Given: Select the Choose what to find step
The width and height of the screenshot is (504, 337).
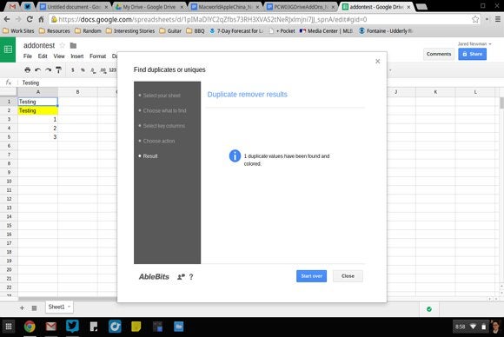Looking at the screenshot, I should tap(164, 110).
